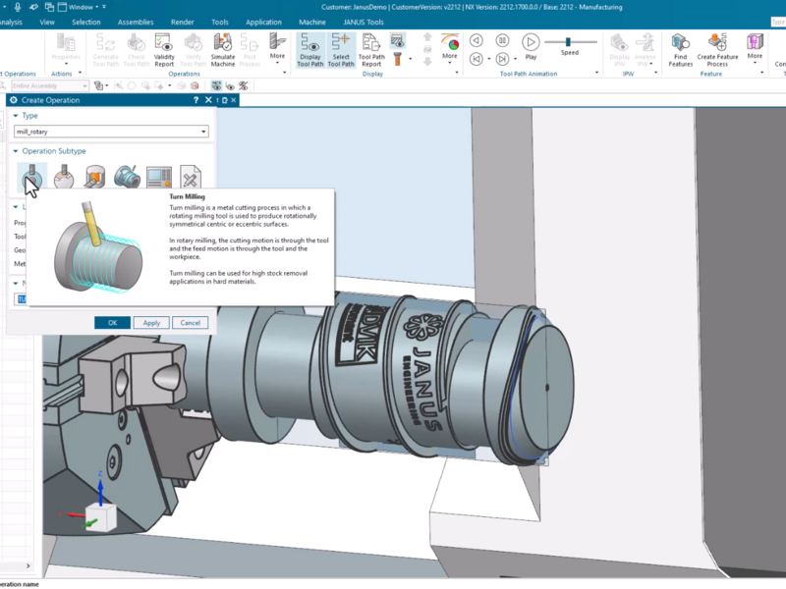The image size is (786, 589).
Task: Click the orange tool display icon
Action: pos(398,59)
